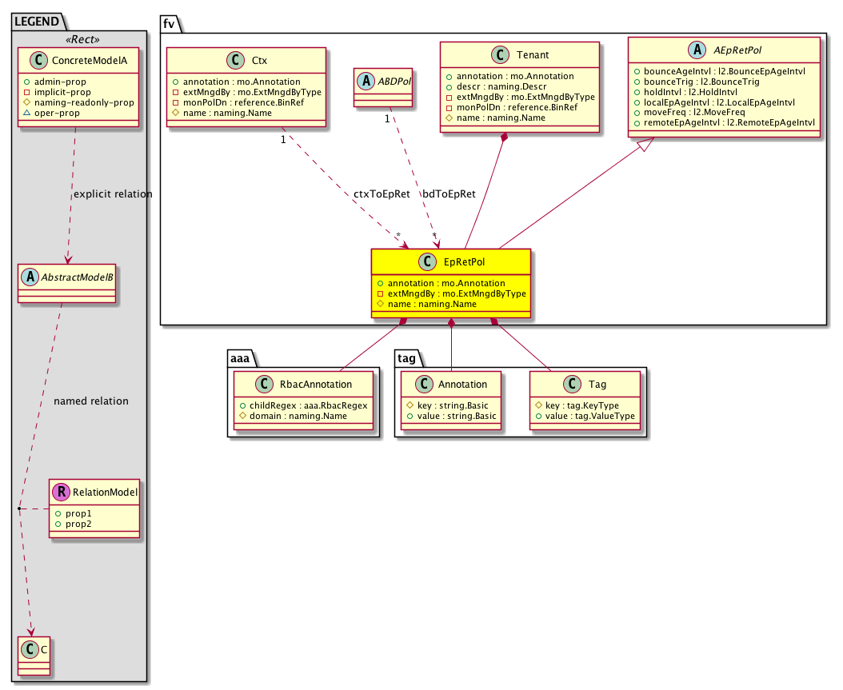Click the bdToEpRet relation label
The height and width of the screenshot is (690, 843).
(x=448, y=193)
